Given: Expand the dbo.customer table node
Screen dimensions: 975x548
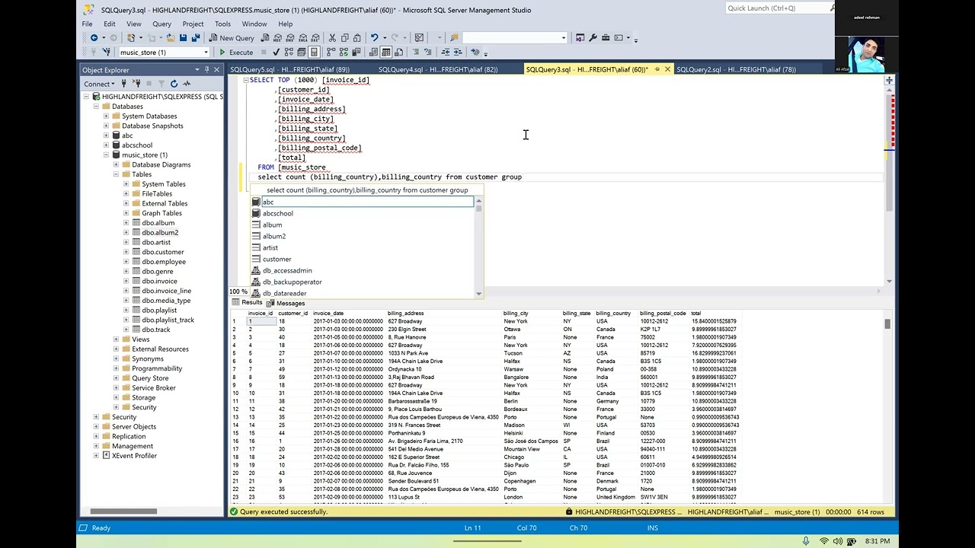Looking at the screenshot, I should pos(126,252).
